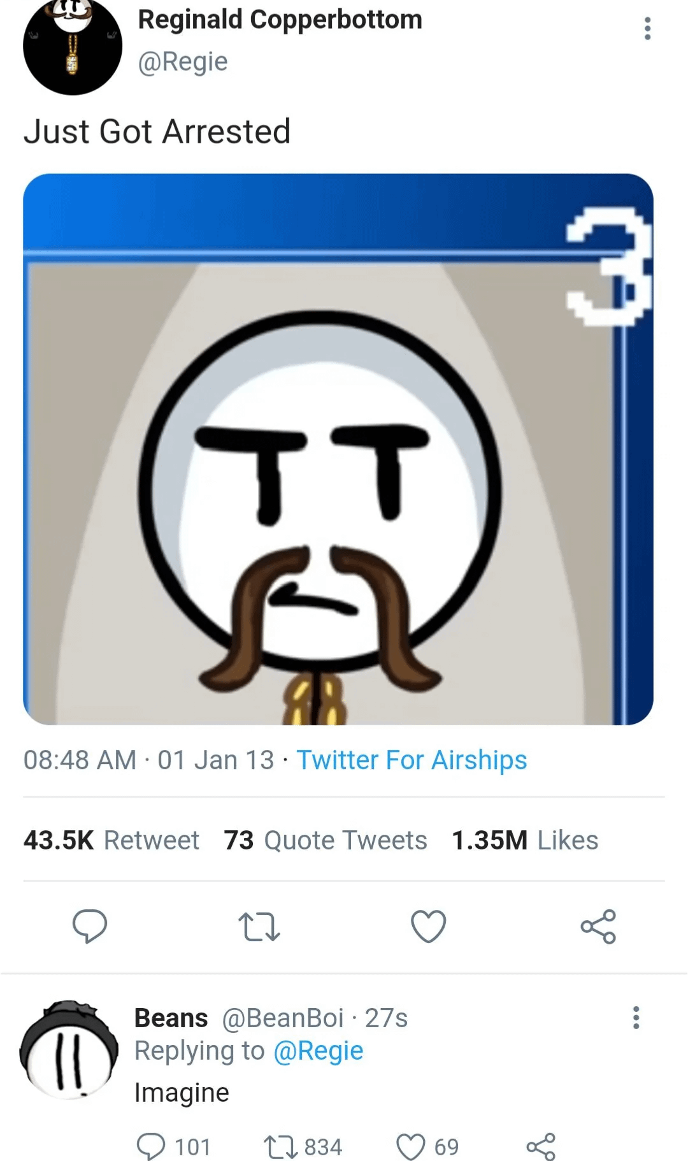Screen dimensions: 688x1161
Task: Reply to the main tweet
Action: point(90,926)
